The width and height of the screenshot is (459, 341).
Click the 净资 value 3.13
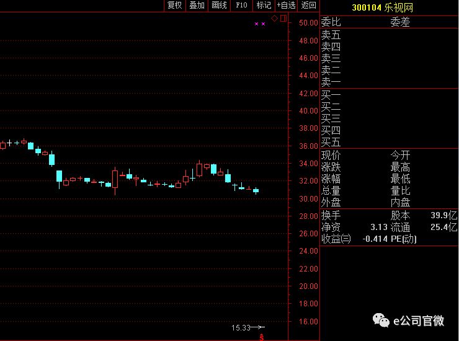(x=379, y=227)
